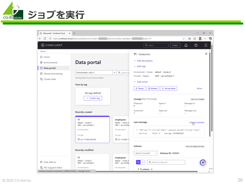Click the Set up client button
The height and width of the screenshot is (184, 245).
click(x=169, y=89)
